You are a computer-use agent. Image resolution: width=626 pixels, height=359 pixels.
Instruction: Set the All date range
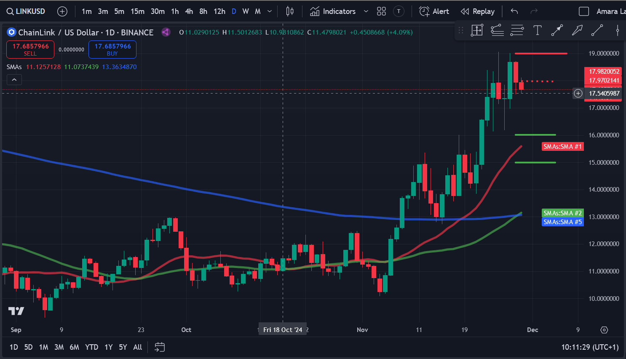click(x=137, y=347)
